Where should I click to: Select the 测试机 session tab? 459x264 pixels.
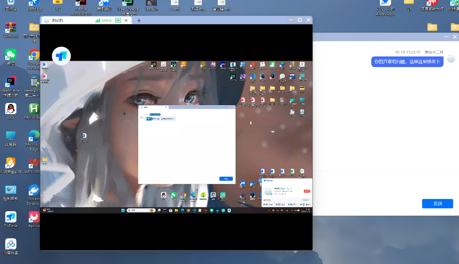click(x=58, y=21)
